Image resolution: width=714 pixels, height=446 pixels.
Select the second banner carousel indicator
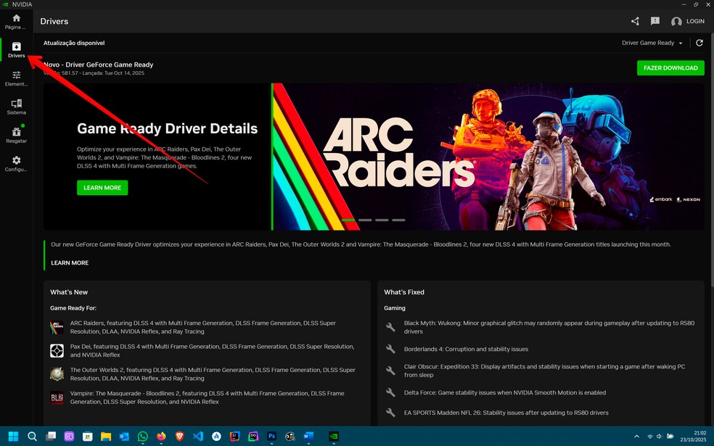(365, 220)
